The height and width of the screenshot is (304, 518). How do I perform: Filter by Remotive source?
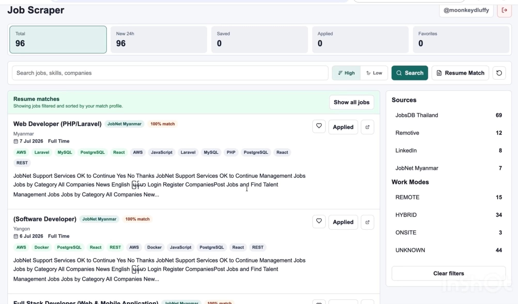pos(449,133)
